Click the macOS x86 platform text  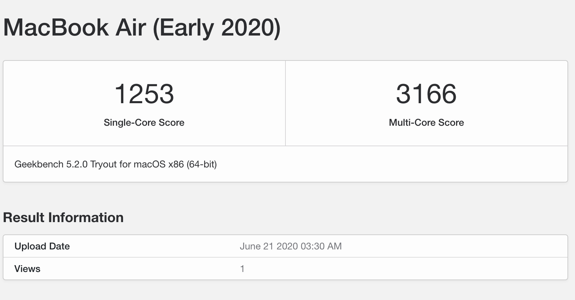coord(158,164)
